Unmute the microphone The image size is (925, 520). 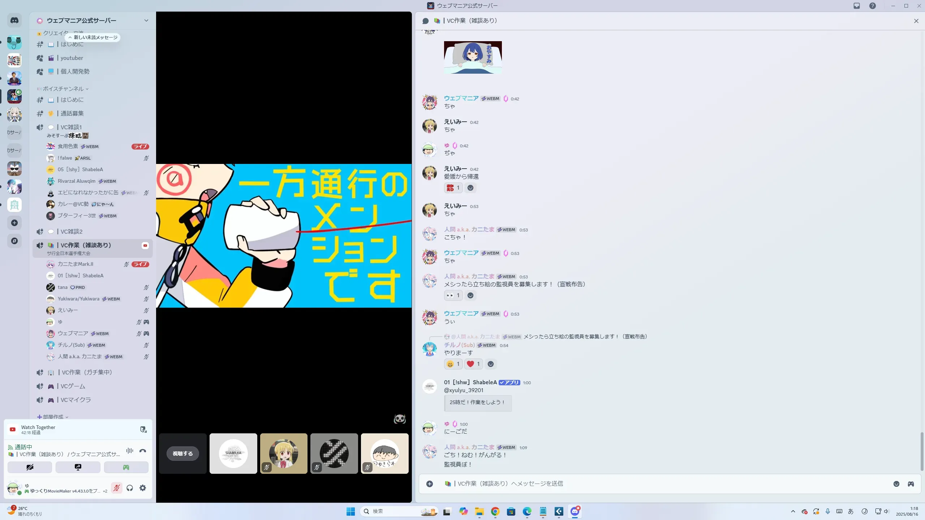116,488
